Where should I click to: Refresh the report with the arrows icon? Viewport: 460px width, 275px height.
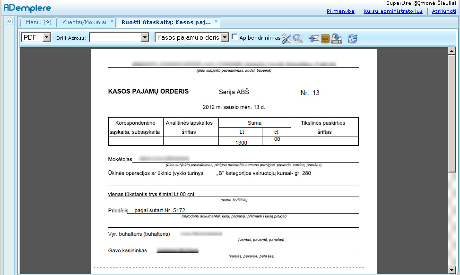[x=352, y=38]
